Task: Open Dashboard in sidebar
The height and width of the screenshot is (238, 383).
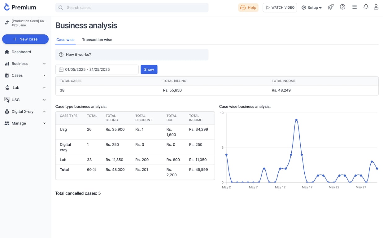Action: tap(25, 52)
